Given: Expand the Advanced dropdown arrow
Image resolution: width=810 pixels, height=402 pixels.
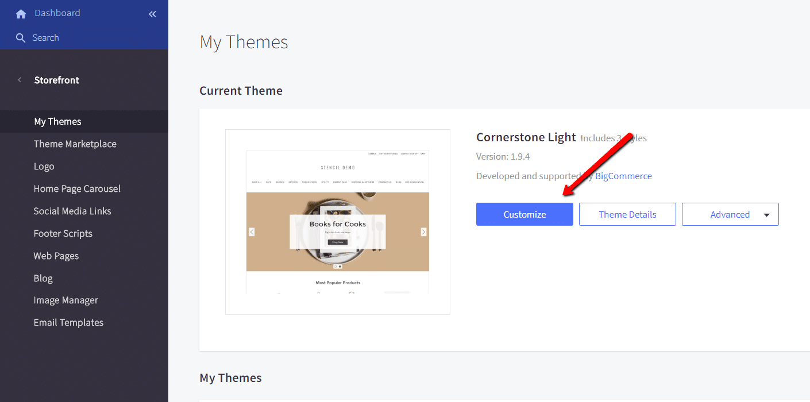Looking at the screenshot, I should (x=766, y=215).
